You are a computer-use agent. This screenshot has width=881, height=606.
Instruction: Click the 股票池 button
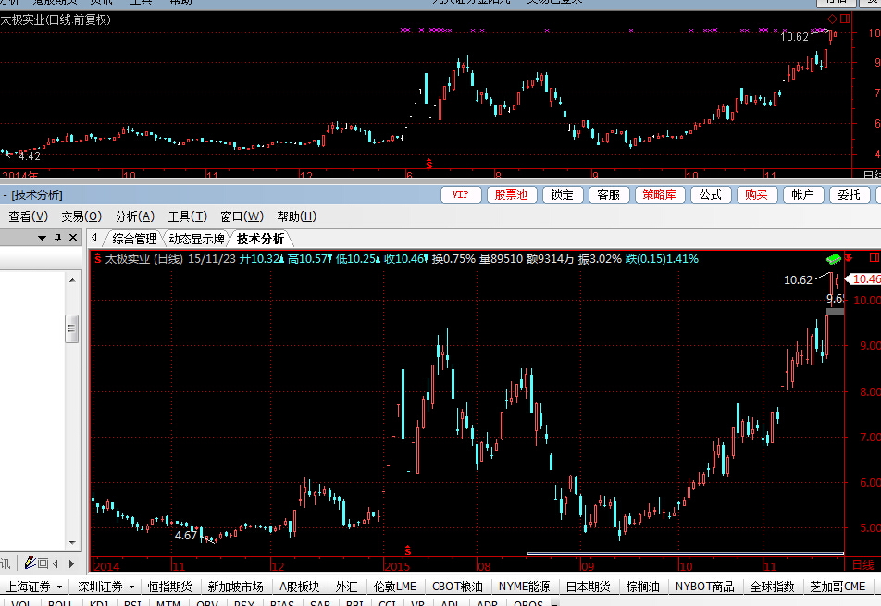pyautogui.click(x=511, y=194)
